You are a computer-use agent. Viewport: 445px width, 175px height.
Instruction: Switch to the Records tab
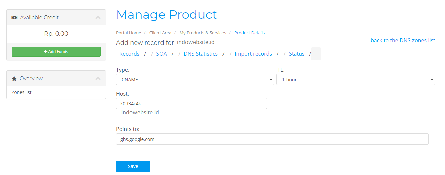(x=129, y=54)
